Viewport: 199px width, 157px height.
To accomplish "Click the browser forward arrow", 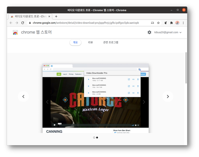I will tap(17, 23).
